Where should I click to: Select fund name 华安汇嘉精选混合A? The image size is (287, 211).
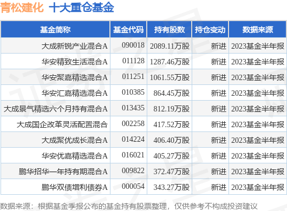(75, 93)
